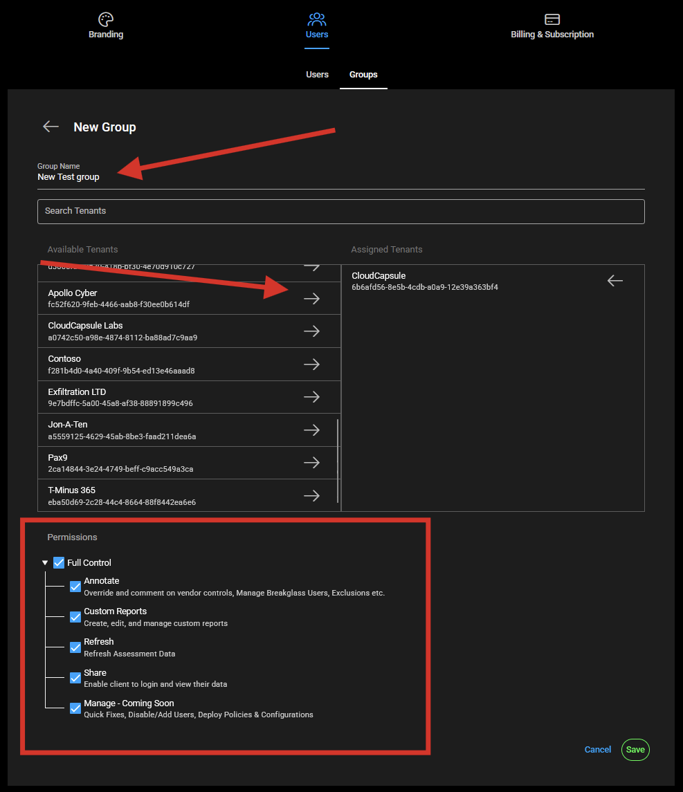Assign Jon-A-Ten tenant with arrow icon
683x792 pixels.
pyautogui.click(x=311, y=430)
